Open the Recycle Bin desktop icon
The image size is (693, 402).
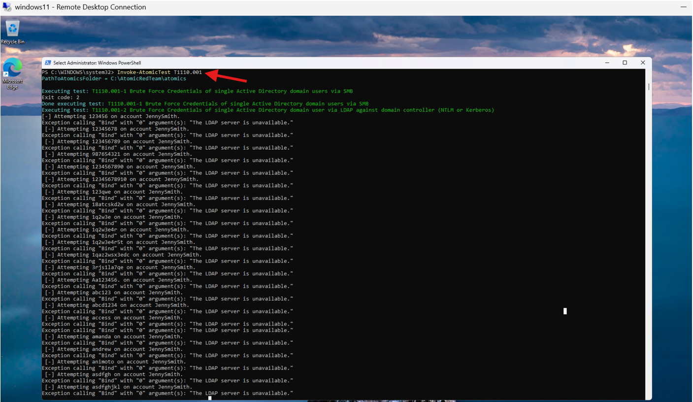[x=13, y=32]
